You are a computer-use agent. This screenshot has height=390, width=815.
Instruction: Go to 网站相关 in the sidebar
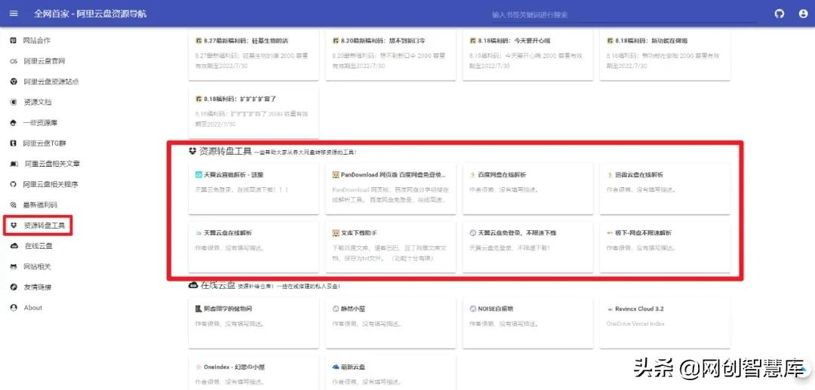point(38,266)
